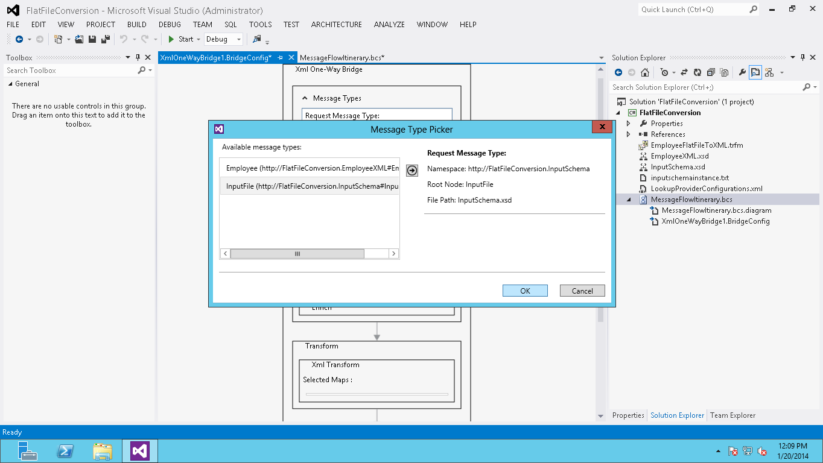The image size is (823, 463).
Task: Expand the Properties node in Solution Explorer
Action: 629,124
